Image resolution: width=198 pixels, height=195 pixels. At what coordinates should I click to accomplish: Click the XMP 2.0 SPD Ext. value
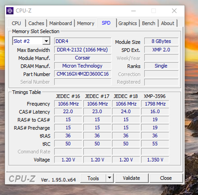click(161, 49)
